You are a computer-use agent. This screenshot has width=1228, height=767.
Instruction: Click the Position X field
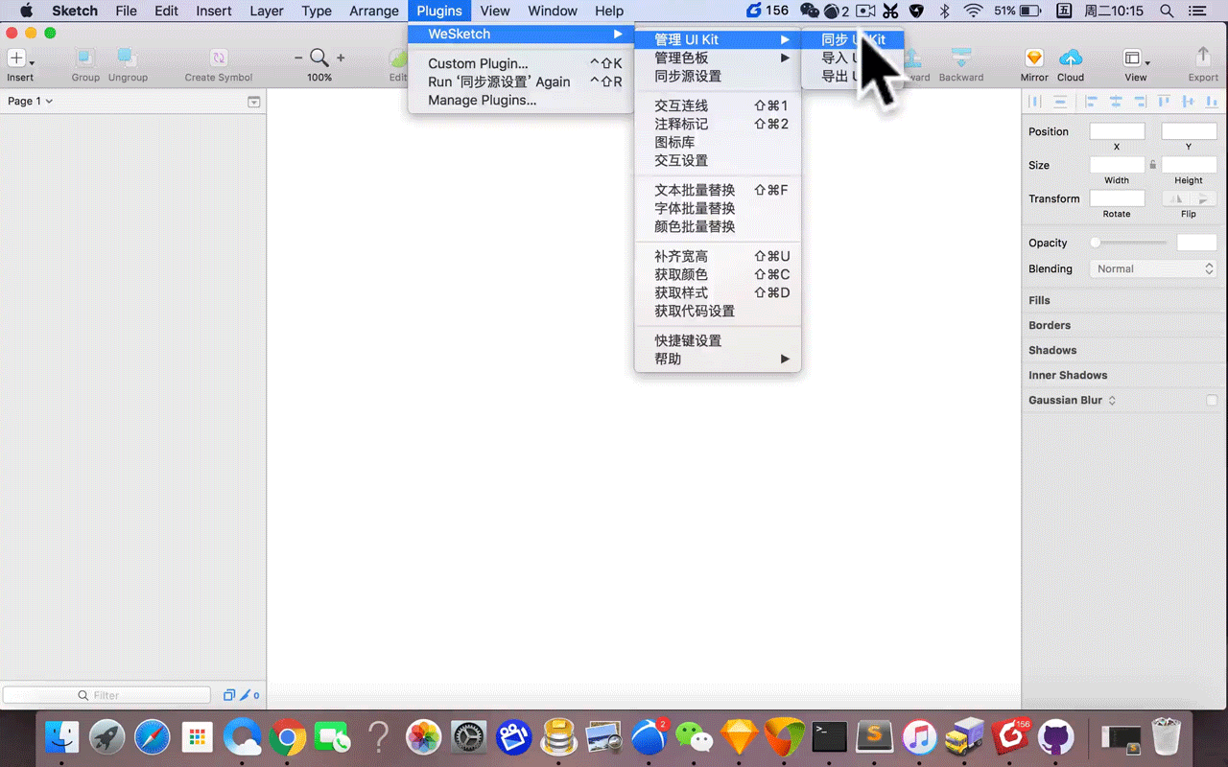point(1117,131)
